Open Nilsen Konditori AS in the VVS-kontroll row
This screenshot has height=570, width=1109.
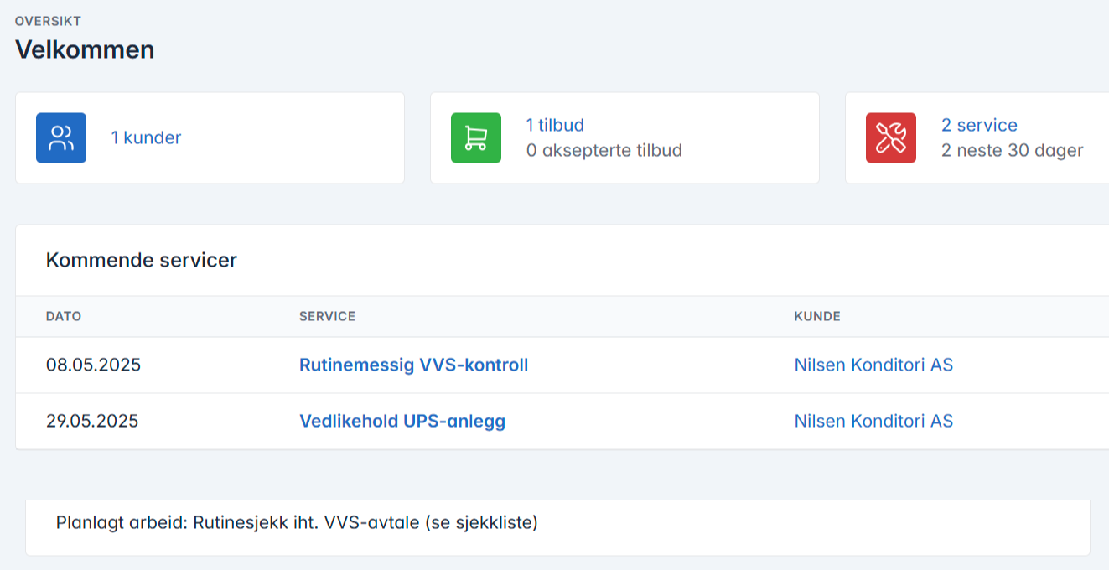click(x=873, y=365)
